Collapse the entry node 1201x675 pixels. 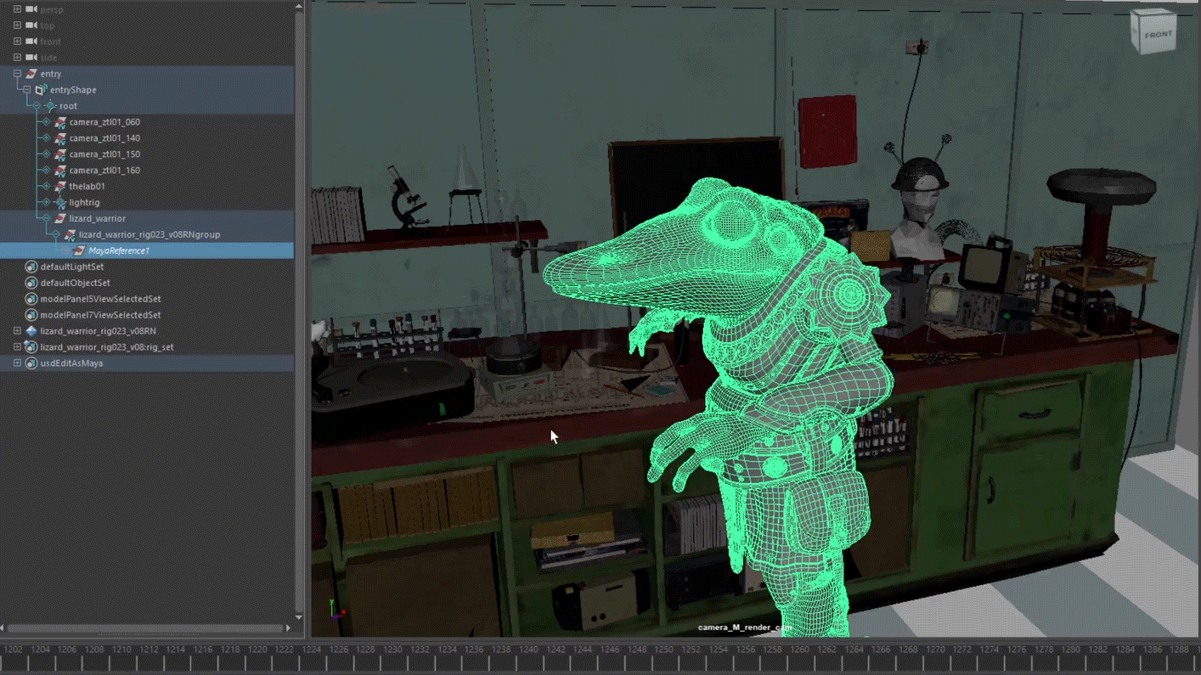(x=18, y=74)
